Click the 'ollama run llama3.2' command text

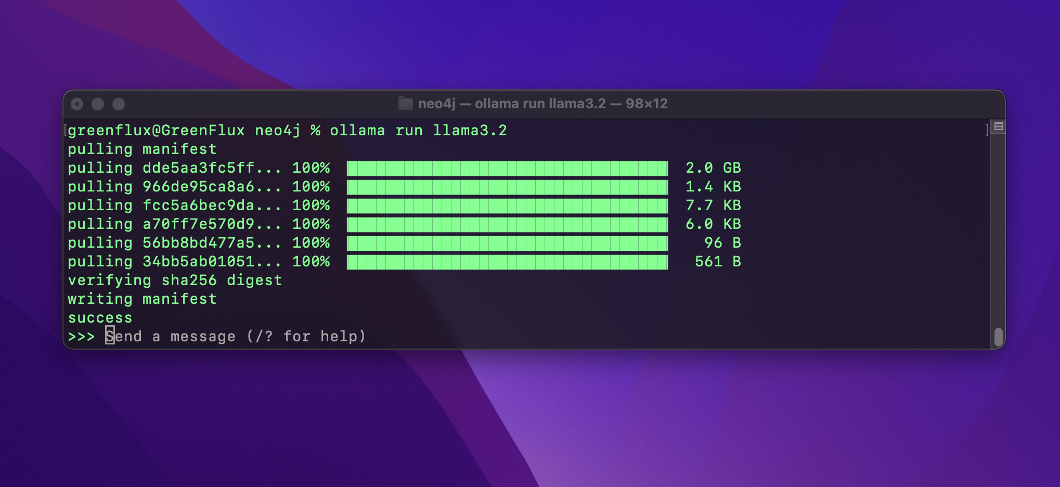(x=418, y=131)
